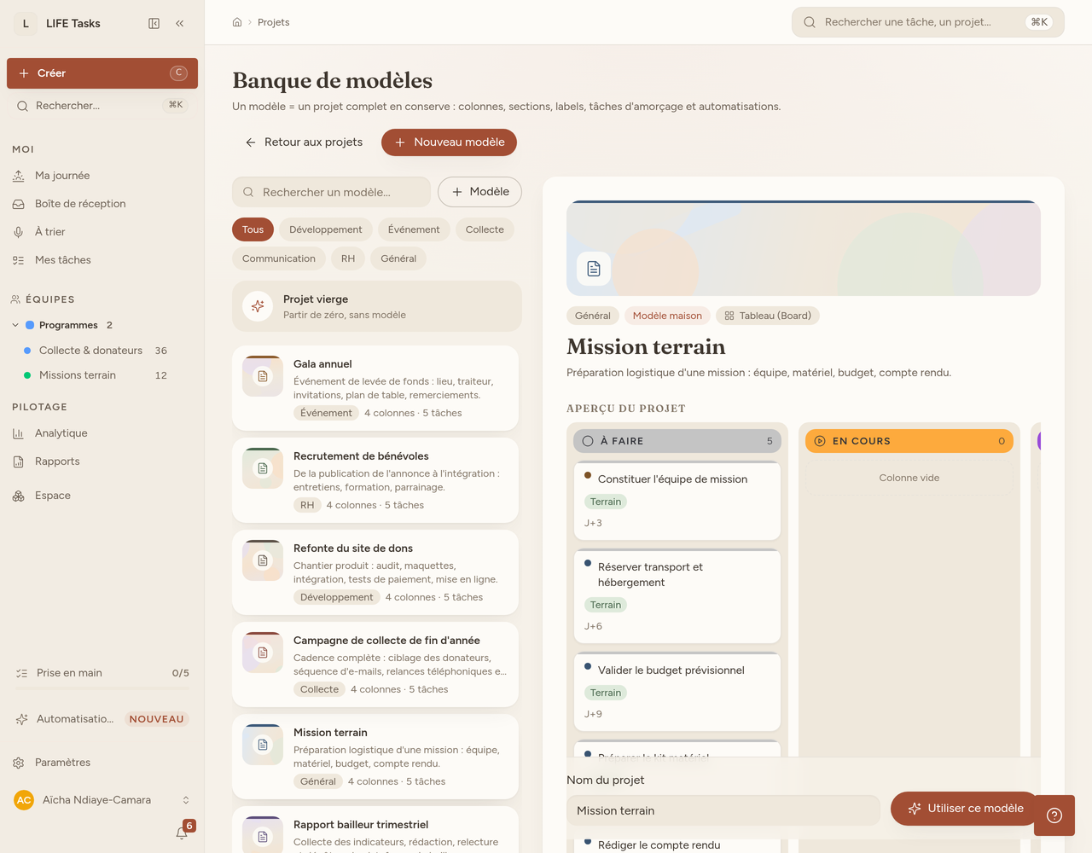Open Prise en main checklist
This screenshot has width=1092, height=853.
pyautogui.click(x=102, y=673)
